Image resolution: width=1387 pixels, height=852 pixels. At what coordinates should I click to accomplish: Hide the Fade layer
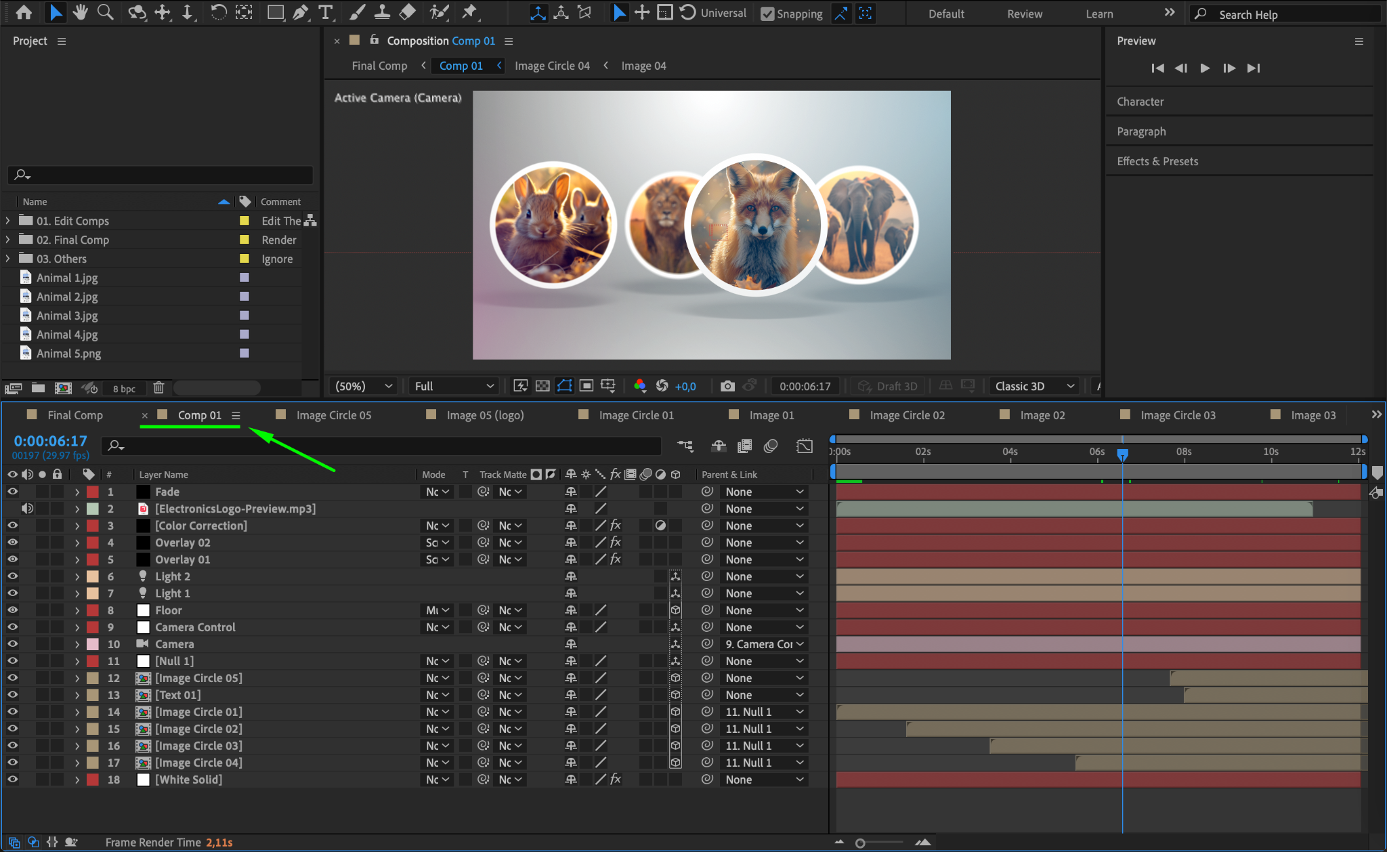[x=12, y=492]
